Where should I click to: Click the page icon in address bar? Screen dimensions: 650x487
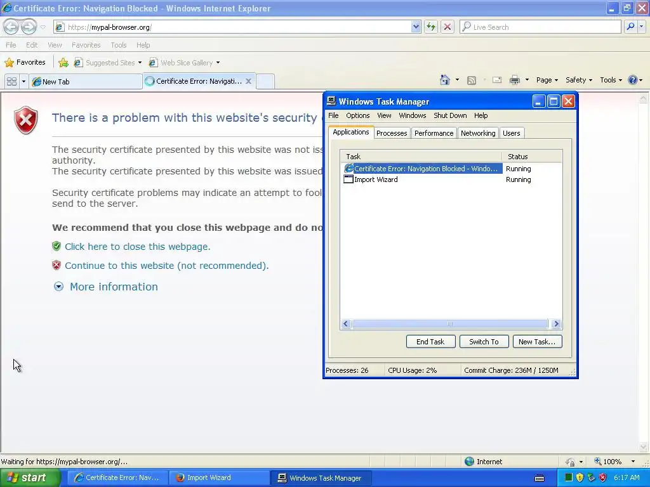[60, 27]
